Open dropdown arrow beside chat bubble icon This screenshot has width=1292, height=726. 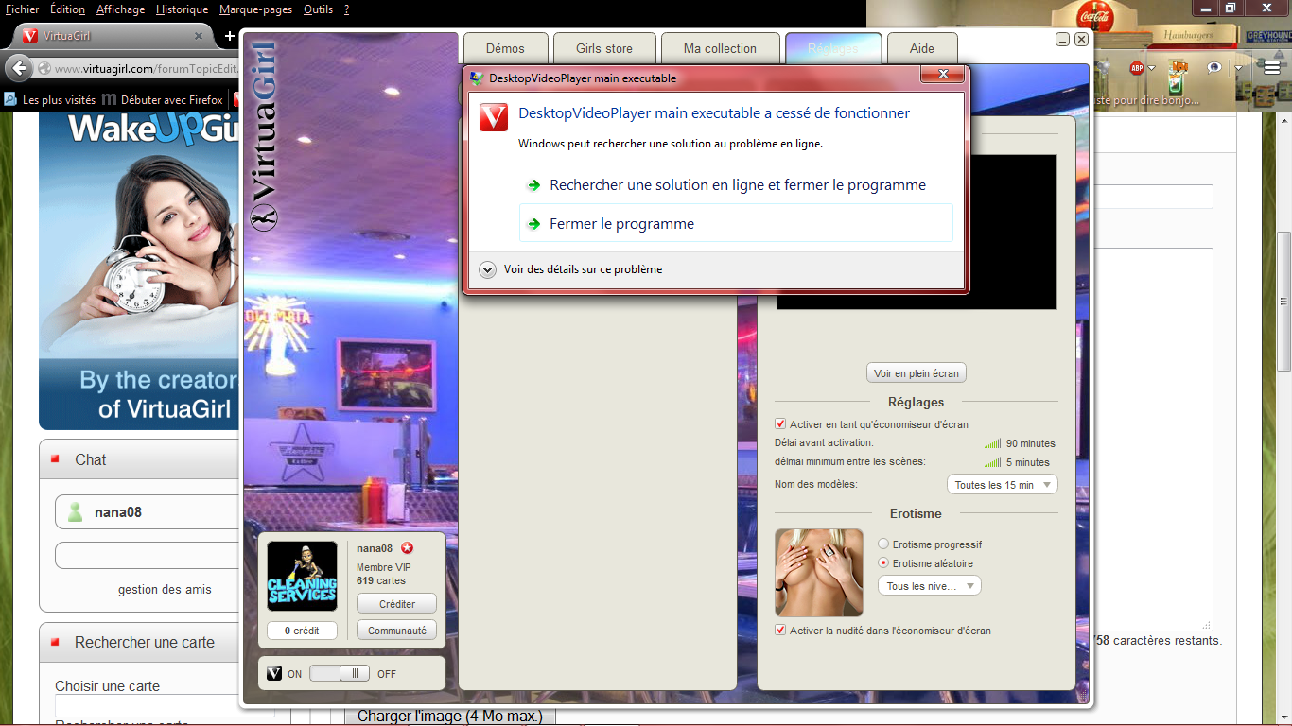coord(1238,68)
